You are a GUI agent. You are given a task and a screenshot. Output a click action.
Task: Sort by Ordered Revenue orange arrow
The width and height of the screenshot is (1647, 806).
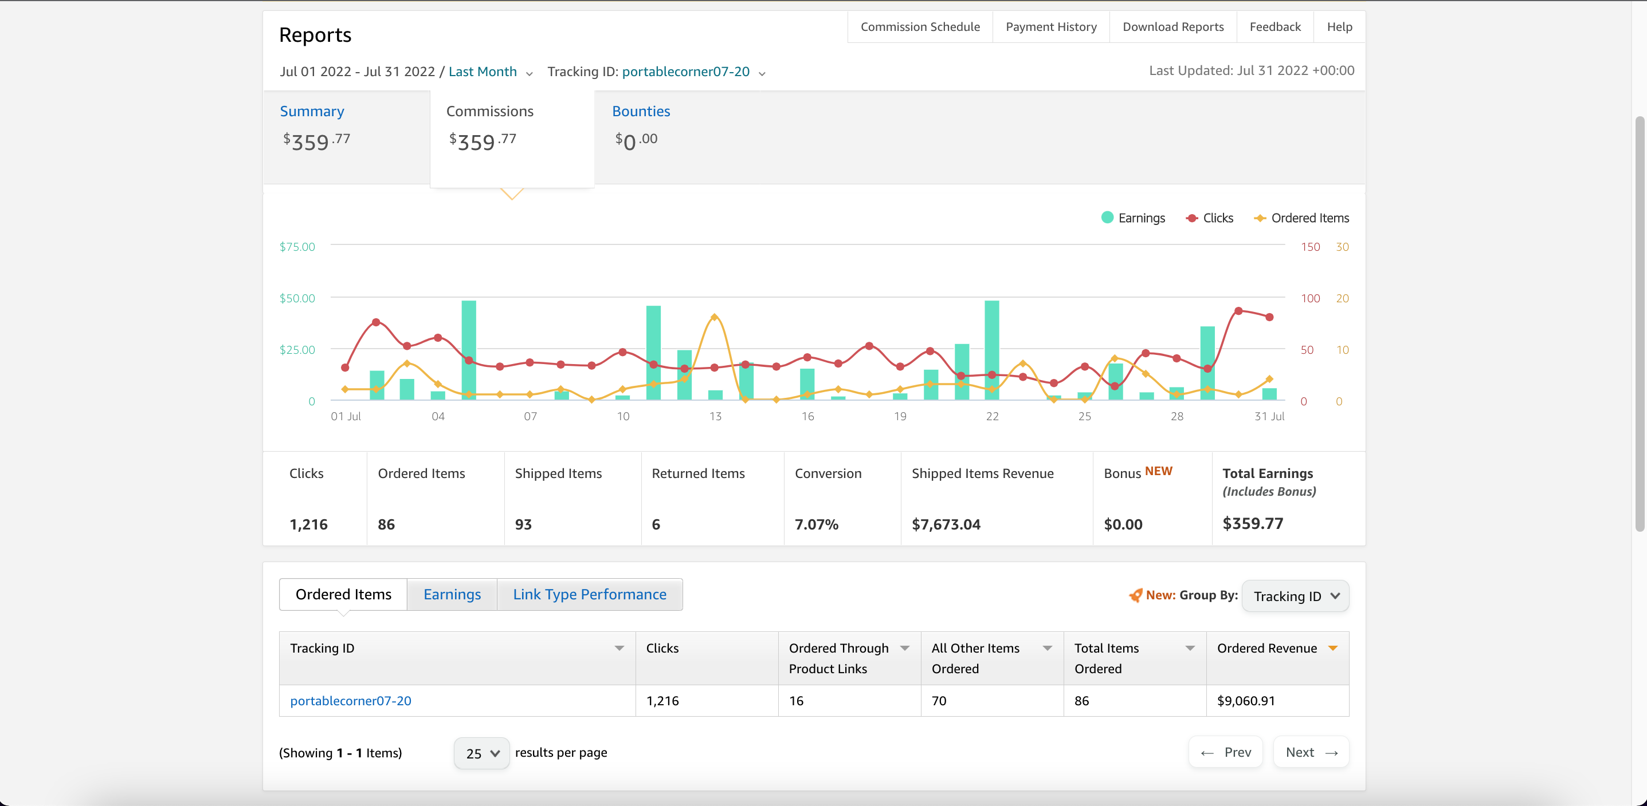[x=1333, y=648]
